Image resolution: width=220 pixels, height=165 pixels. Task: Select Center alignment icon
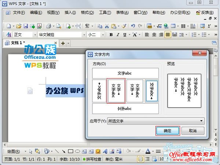pyautogui.click(x=154, y=35)
